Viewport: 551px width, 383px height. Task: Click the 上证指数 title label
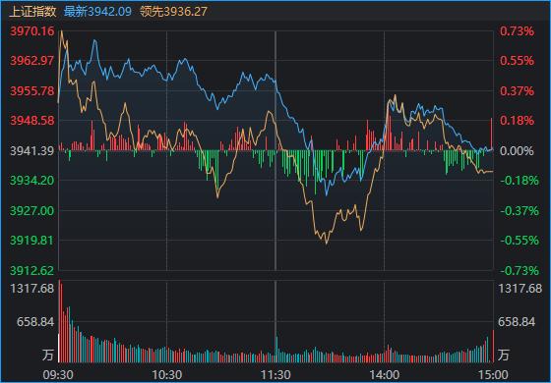(32, 12)
